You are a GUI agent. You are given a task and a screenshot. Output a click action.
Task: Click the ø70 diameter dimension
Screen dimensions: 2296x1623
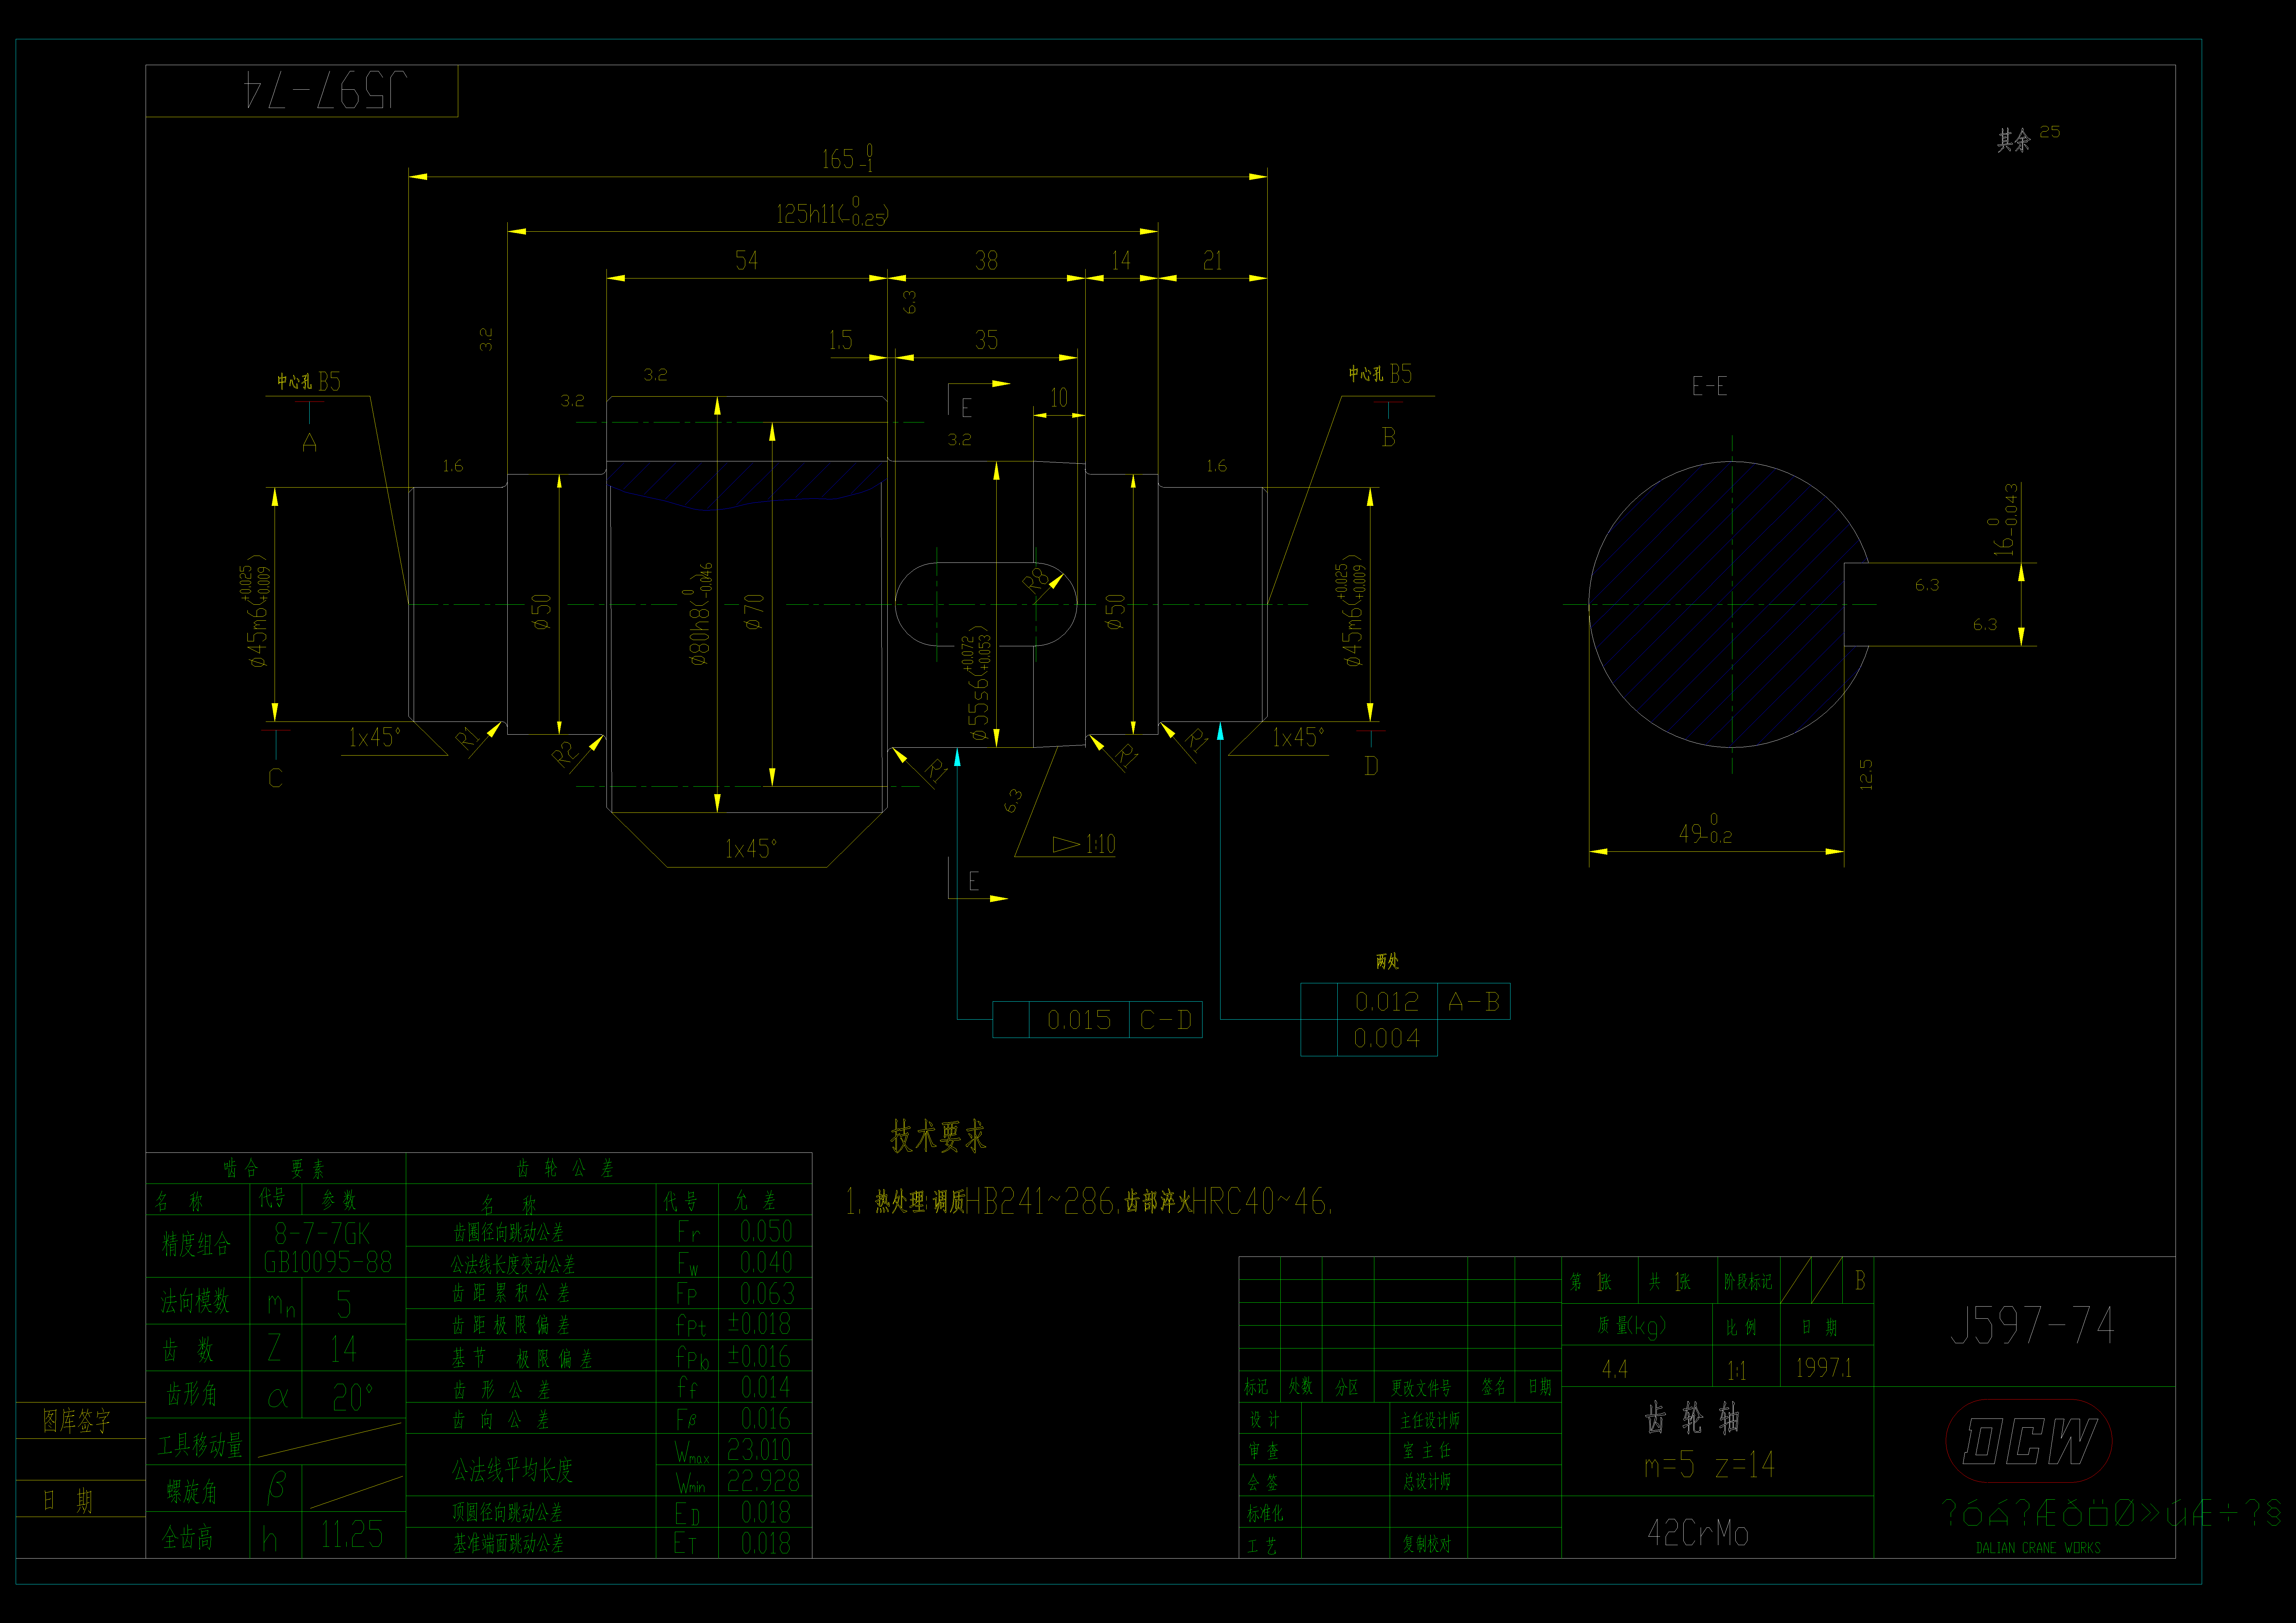754,612
